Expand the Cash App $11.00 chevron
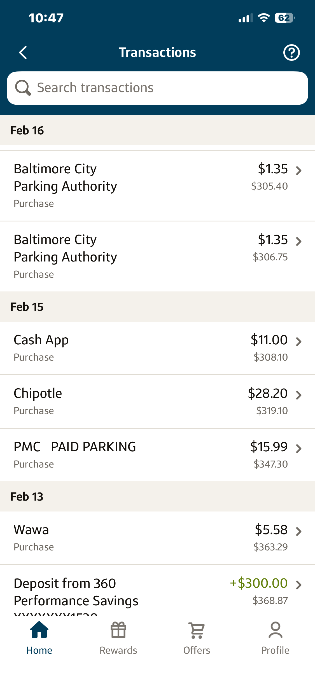315x682 pixels. [x=299, y=341]
